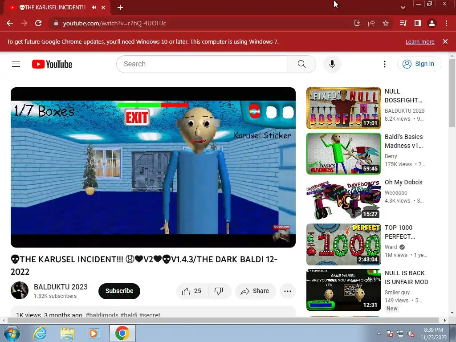Viewport: 456px width, 342px height.
Task: Go to YouTube home via logo
Action: coord(52,64)
